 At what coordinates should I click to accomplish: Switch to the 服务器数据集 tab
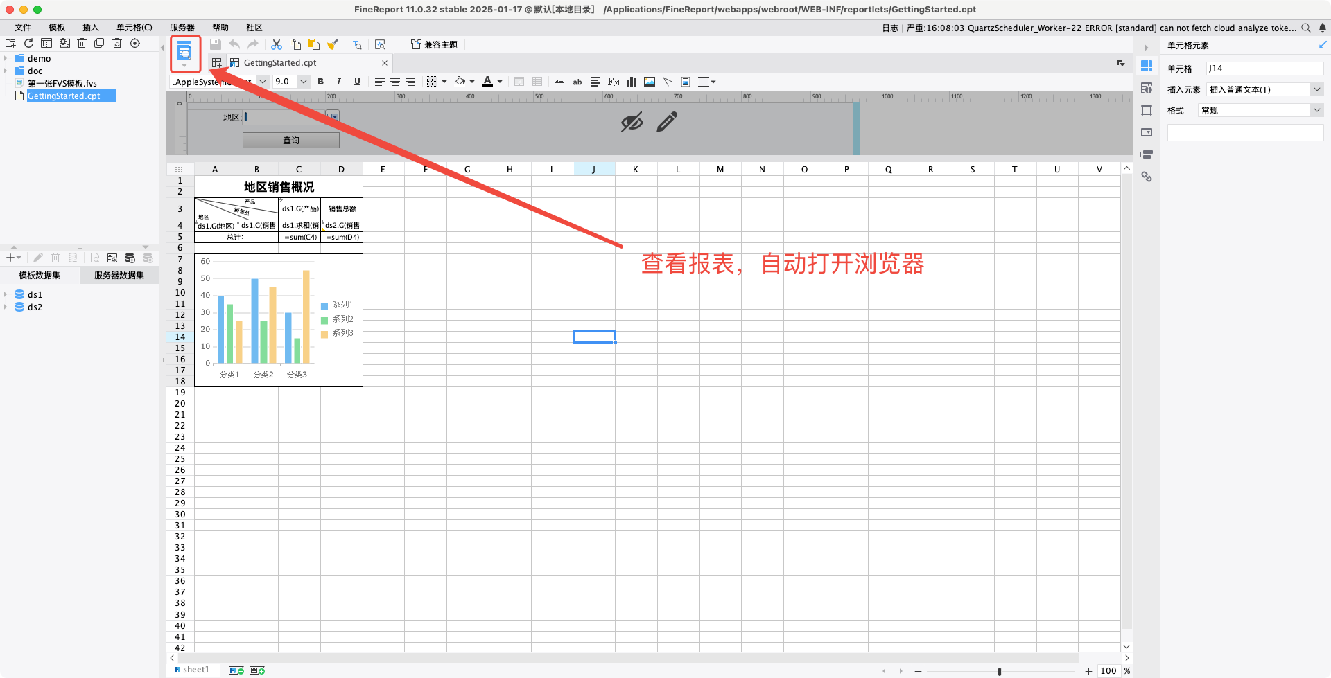pos(119,276)
